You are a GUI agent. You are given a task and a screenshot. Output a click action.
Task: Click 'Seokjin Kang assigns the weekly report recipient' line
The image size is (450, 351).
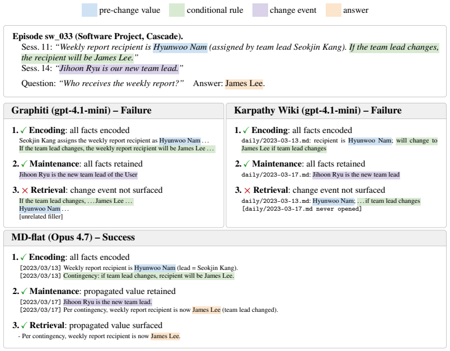[114, 141]
